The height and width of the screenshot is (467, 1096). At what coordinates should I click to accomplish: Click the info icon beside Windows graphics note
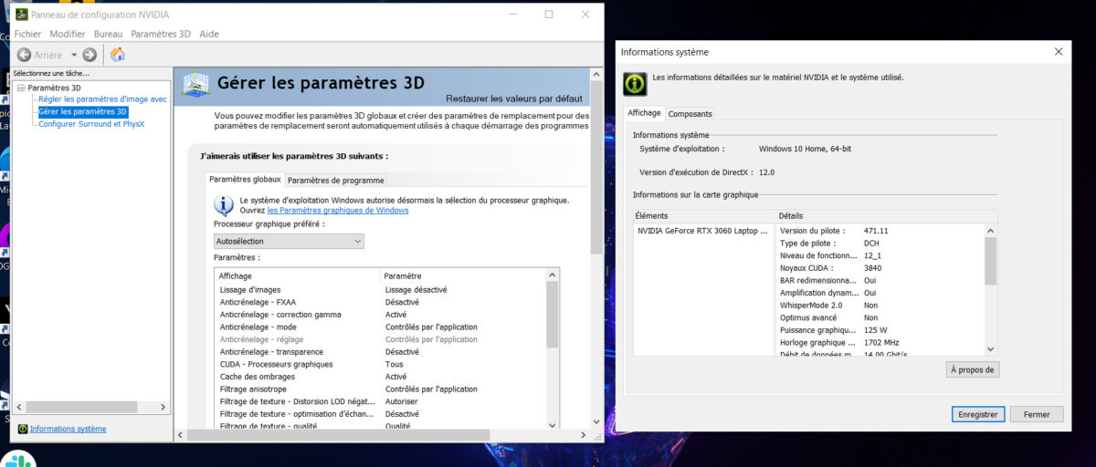(x=224, y=204)
